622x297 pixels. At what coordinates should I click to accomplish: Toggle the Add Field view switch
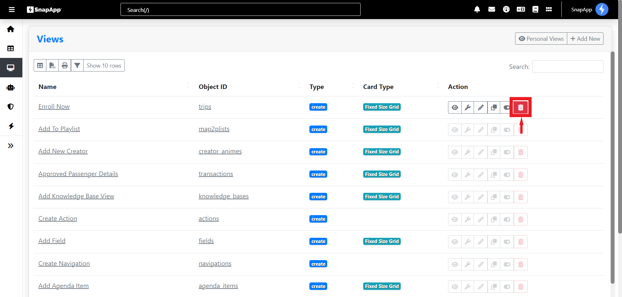click(507, 242)
